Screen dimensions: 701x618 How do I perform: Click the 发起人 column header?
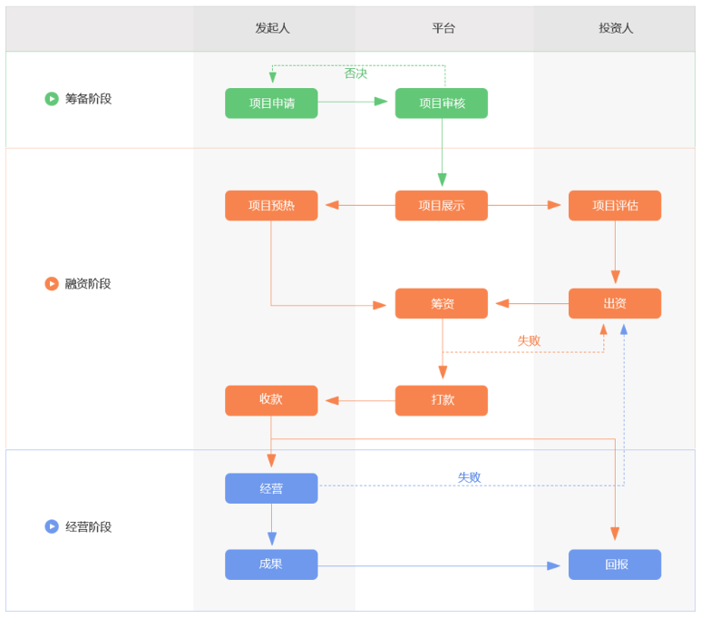(x=272, y=29)
